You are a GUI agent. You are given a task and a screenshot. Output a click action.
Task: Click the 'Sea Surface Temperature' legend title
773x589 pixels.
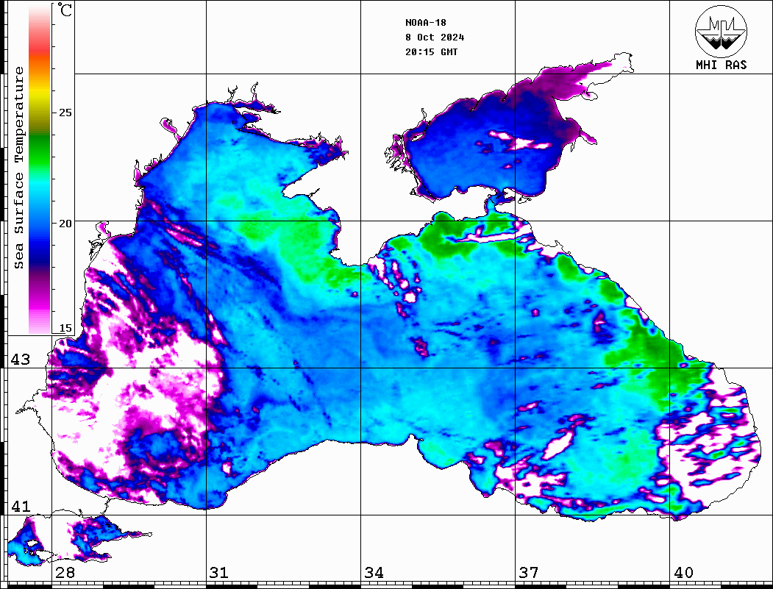pyautogui.click(x=19, y=168)
